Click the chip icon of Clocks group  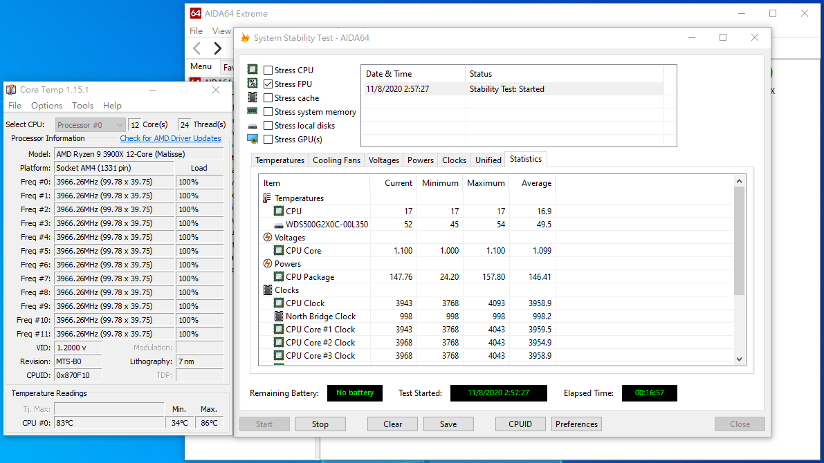(268, 290)
